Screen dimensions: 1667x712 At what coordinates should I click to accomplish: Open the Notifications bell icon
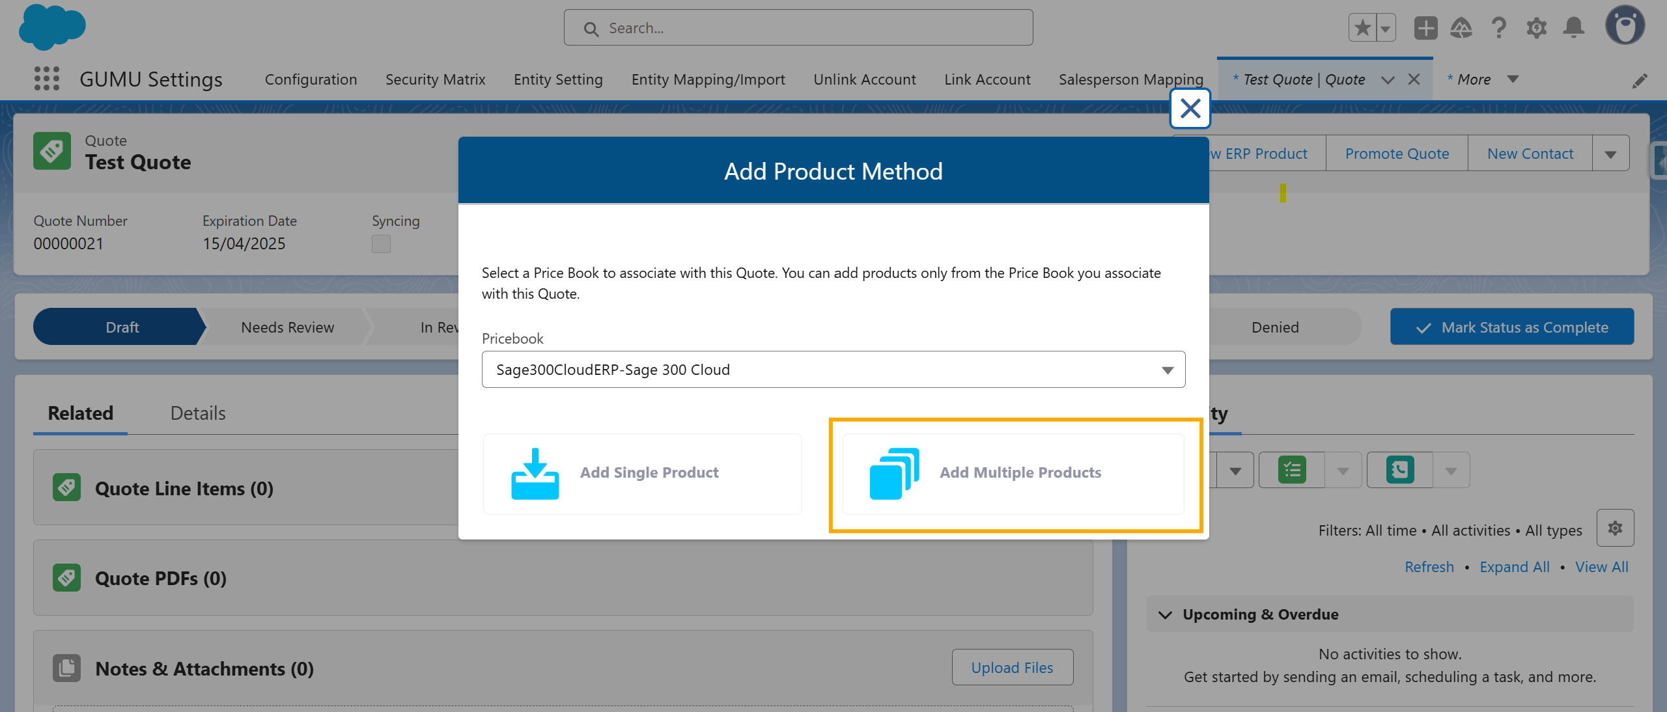pyautogui.click(x=1574, y=28)
